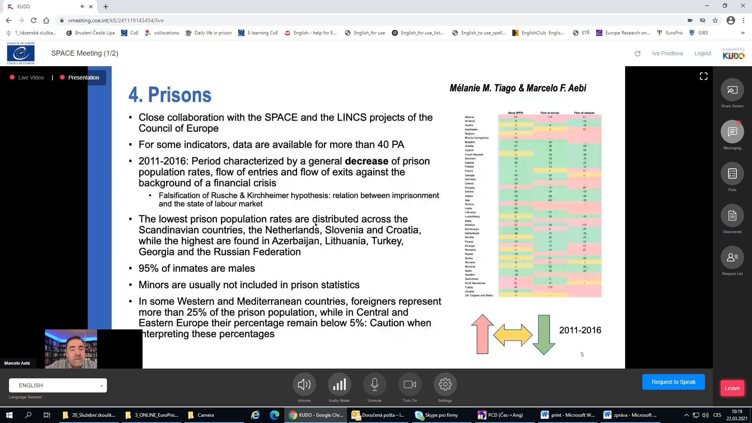Open Windows taskbar search
752x423 pixels.
(28, 415)
